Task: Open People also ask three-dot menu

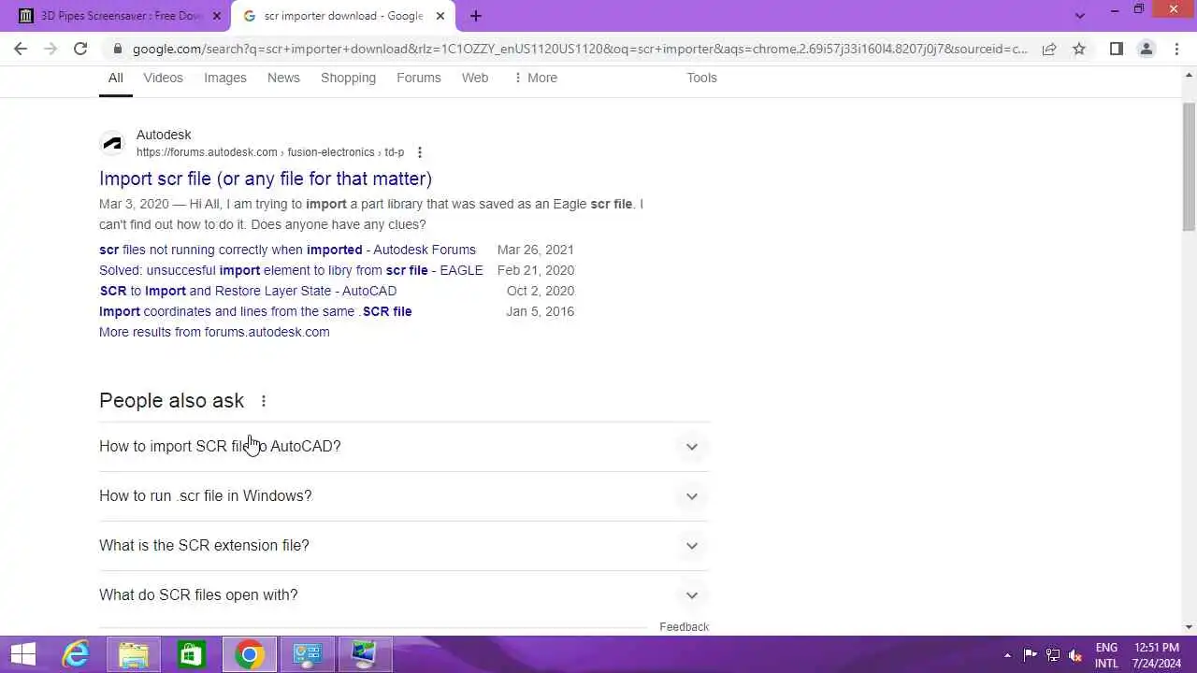Action: pyautogui.click(x=263, y=401)
